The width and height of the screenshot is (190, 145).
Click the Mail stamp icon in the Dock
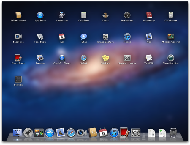coord(60,133)
